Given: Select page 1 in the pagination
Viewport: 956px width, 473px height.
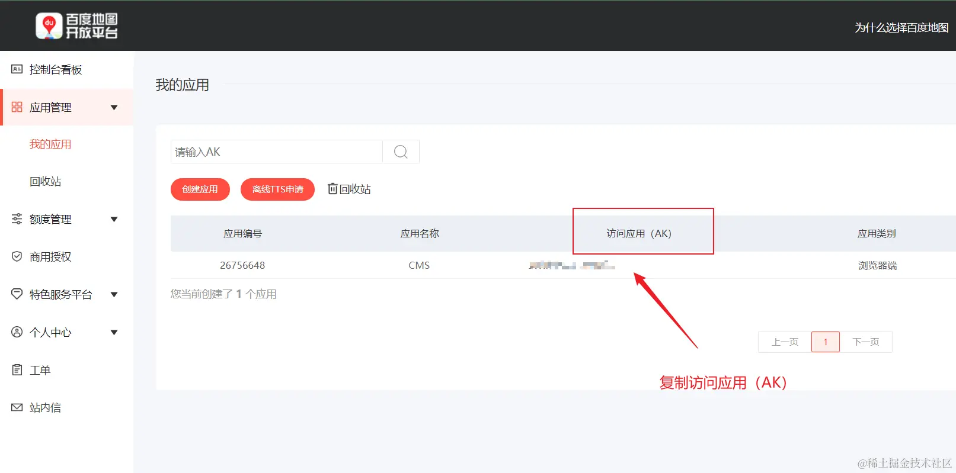Looking at the screenshot, I should click(826, 342).
